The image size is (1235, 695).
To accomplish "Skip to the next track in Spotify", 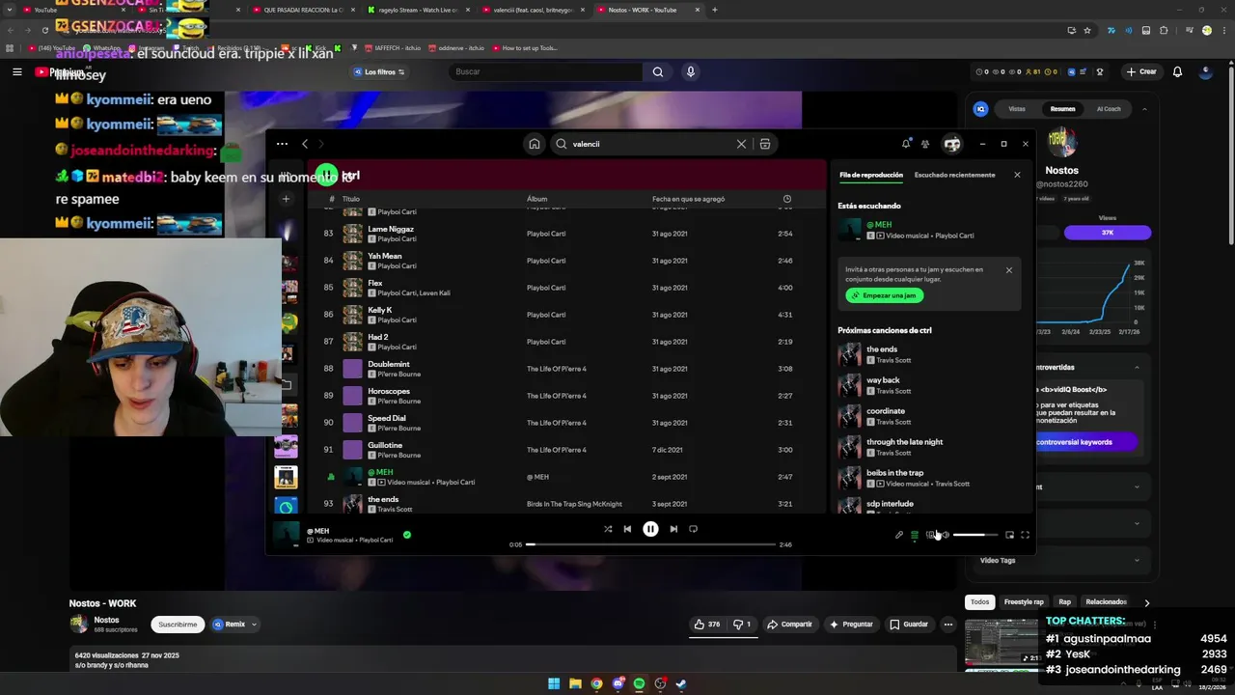I will click(673, 529).
